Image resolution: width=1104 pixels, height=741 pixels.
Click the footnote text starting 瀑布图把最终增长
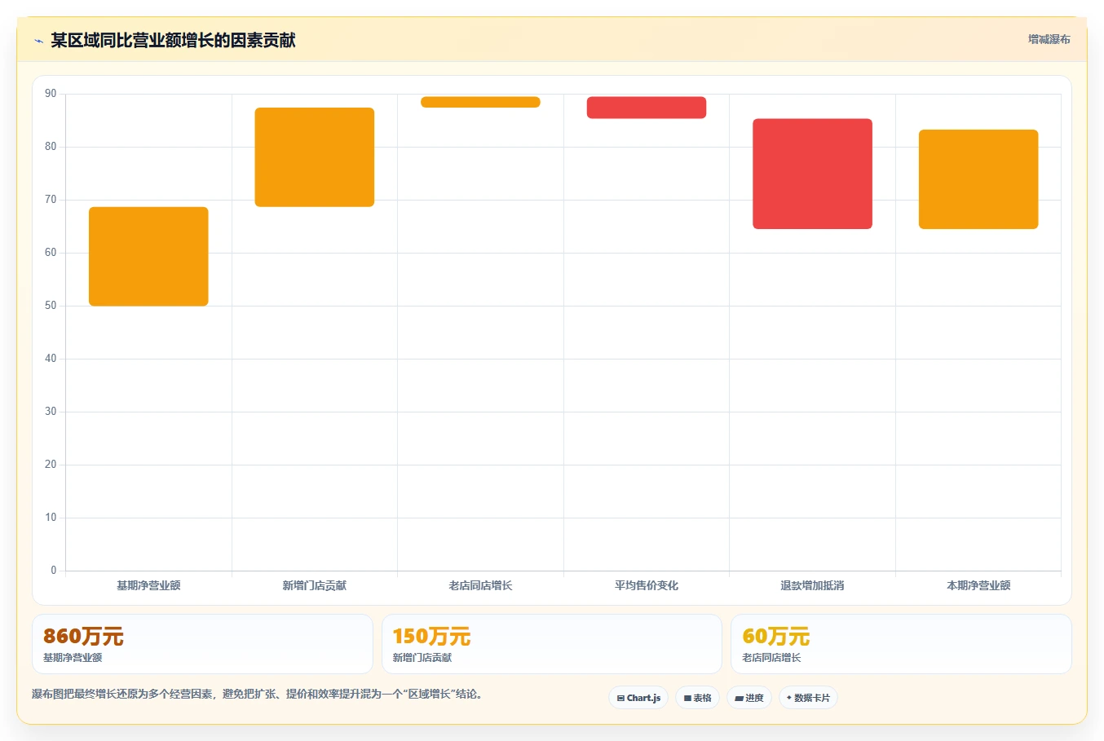(x=258, y=695)
